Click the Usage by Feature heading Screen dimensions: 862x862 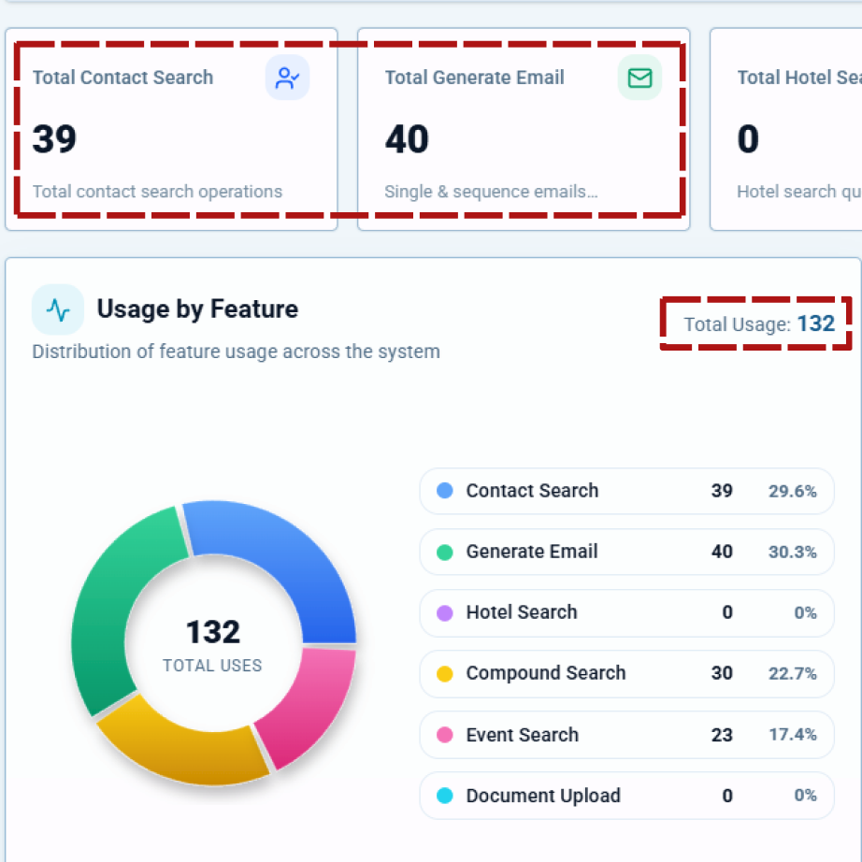click(197, 309)
